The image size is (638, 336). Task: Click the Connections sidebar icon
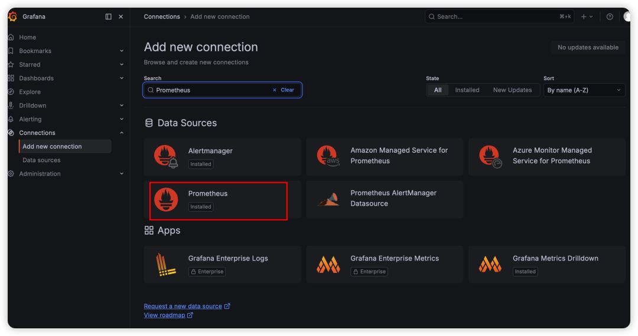click(x=11, y=133)
